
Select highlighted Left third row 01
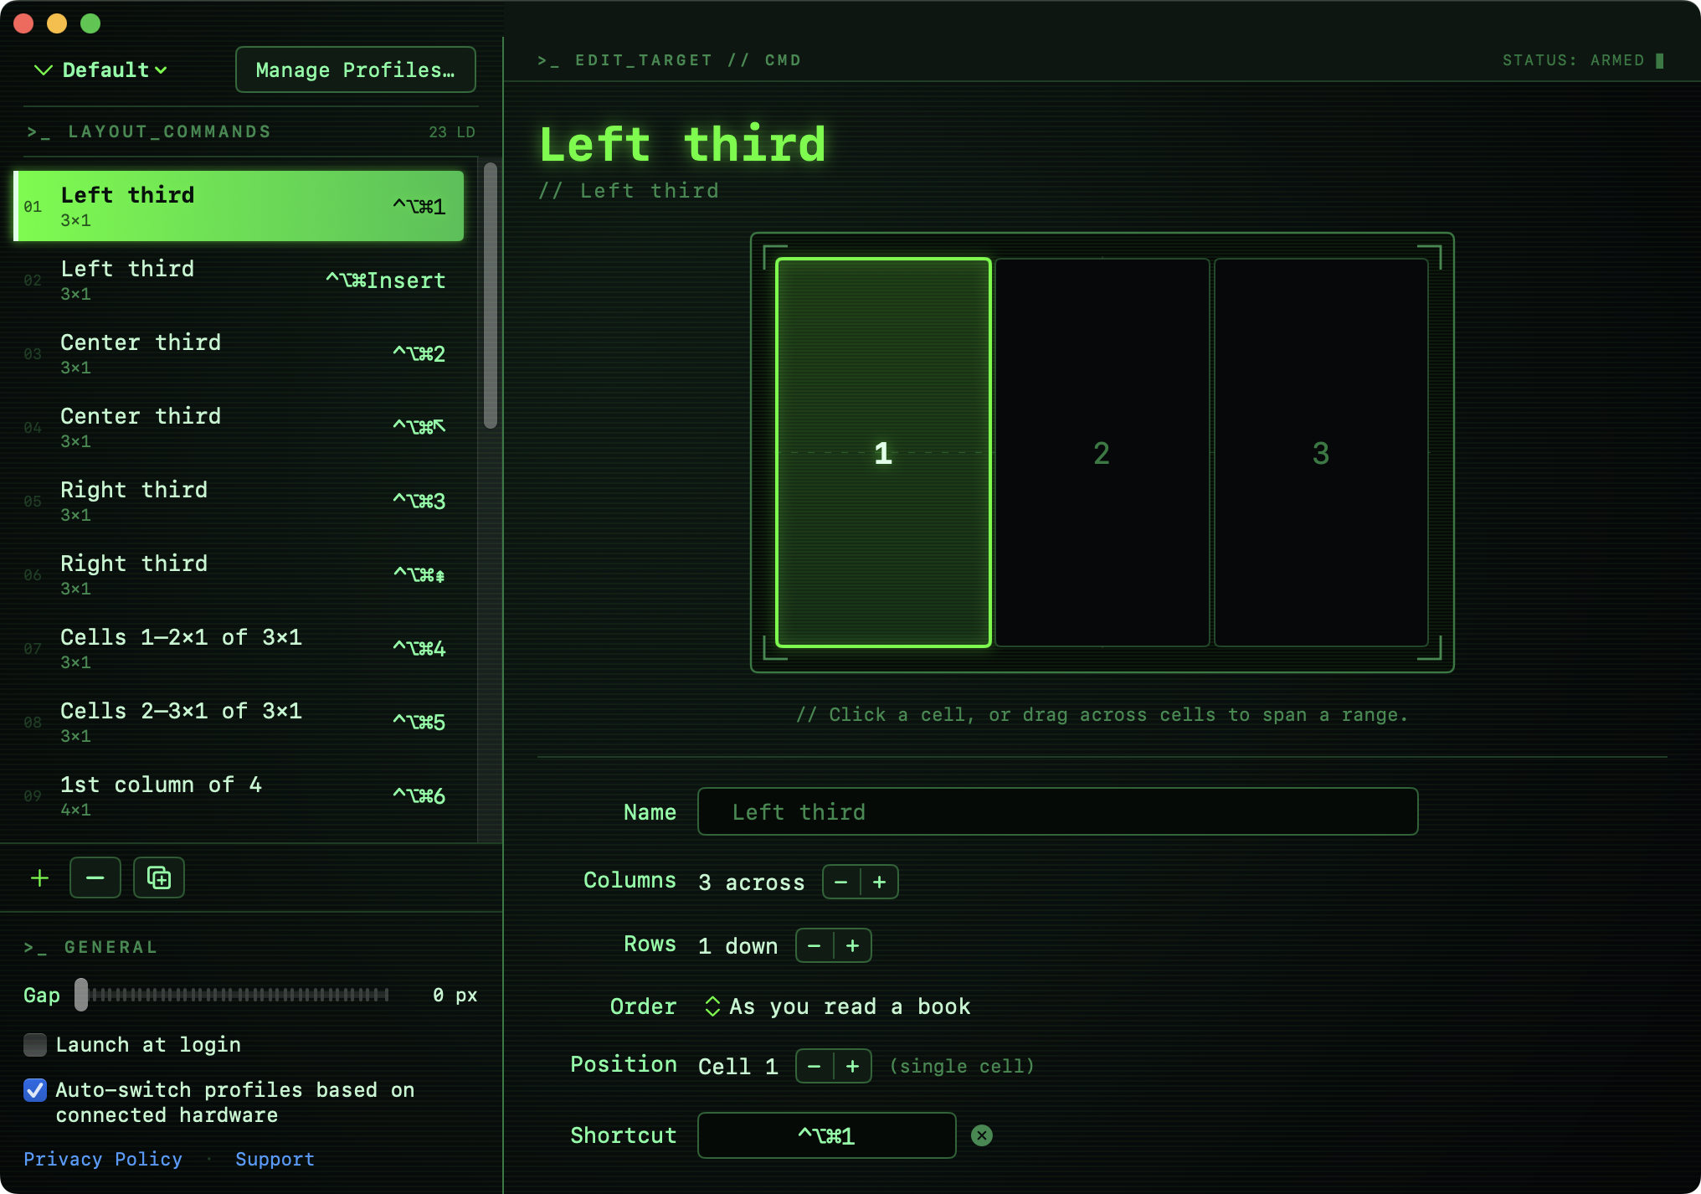(x=239, y=206)
